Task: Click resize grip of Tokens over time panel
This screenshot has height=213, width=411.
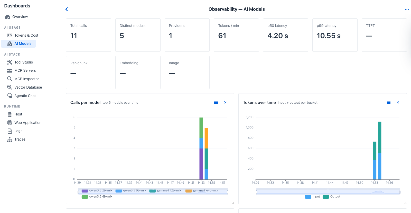Action: pos(405,203)
